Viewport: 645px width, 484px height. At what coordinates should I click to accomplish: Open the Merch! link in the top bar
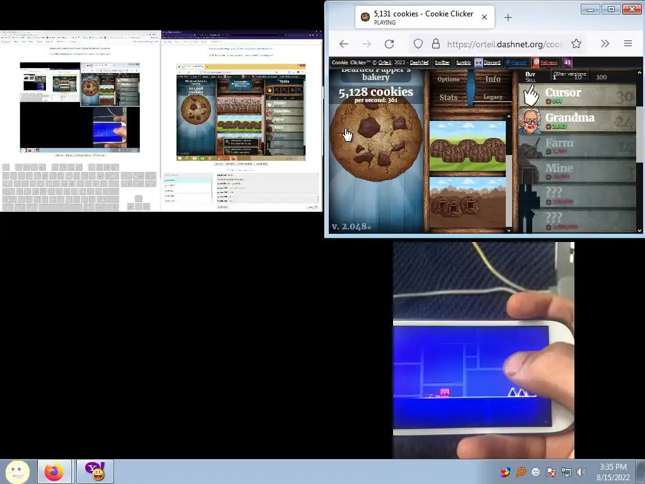click(518, 62)
